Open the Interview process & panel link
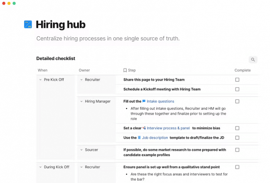270x183 pixels. point(168,128)
